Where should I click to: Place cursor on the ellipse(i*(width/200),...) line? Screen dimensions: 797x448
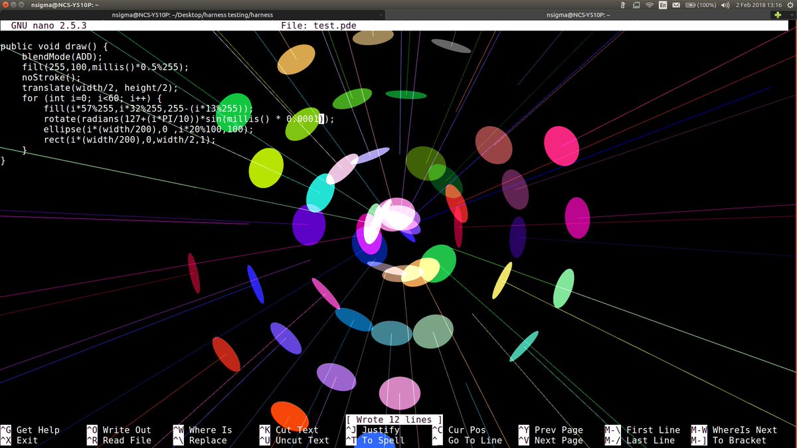(x=149, y=129)
